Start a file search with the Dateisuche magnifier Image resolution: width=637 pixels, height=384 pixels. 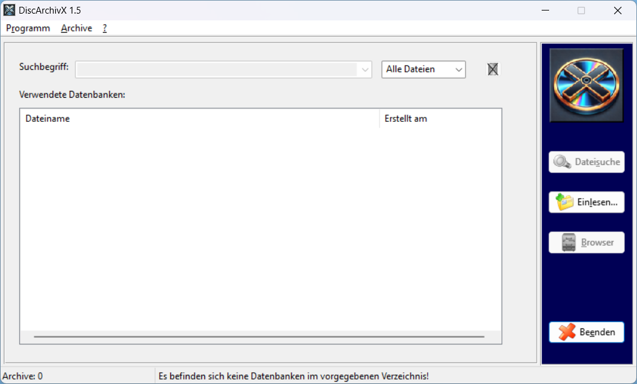(x=586, y=162)
